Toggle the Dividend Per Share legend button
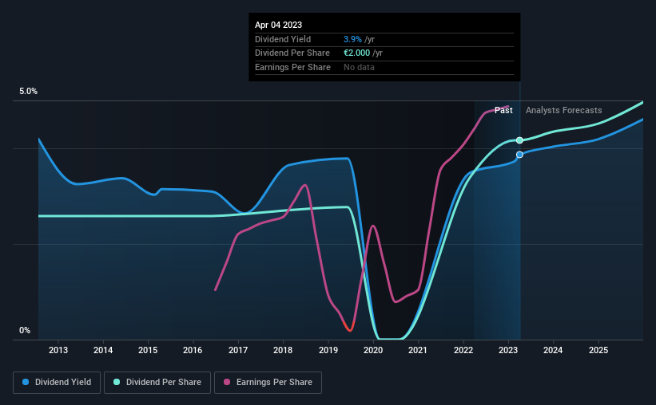The height and width of the screenshot is (405, 656). point(157,383)
